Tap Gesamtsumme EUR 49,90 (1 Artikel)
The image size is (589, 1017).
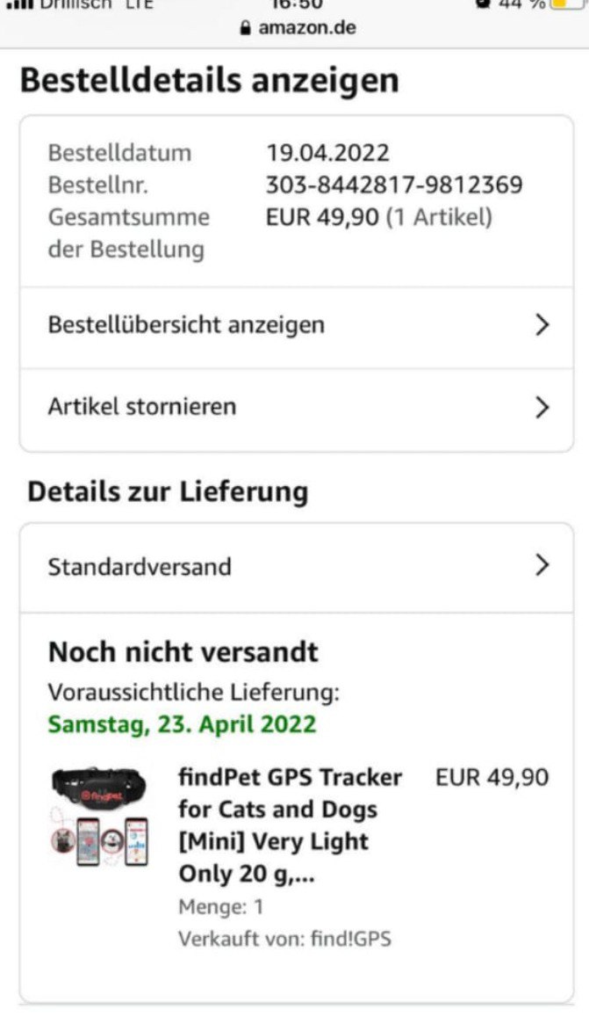point(379,217)
